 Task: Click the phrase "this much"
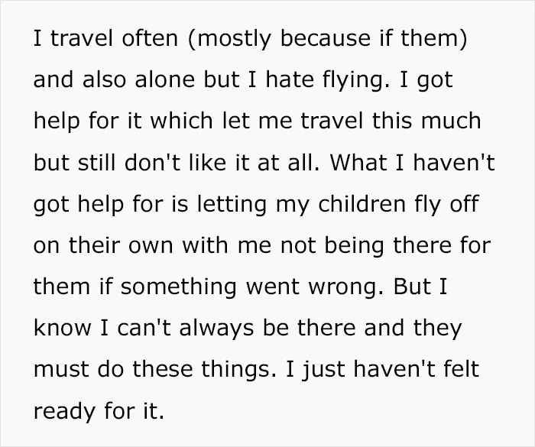coord(426,121)
